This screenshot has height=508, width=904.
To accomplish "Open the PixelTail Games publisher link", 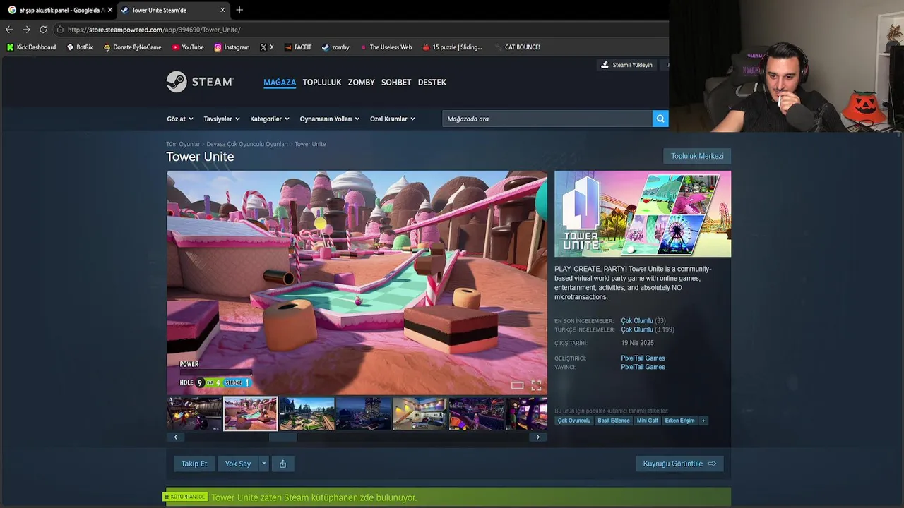I will click(x=643, y=367).
